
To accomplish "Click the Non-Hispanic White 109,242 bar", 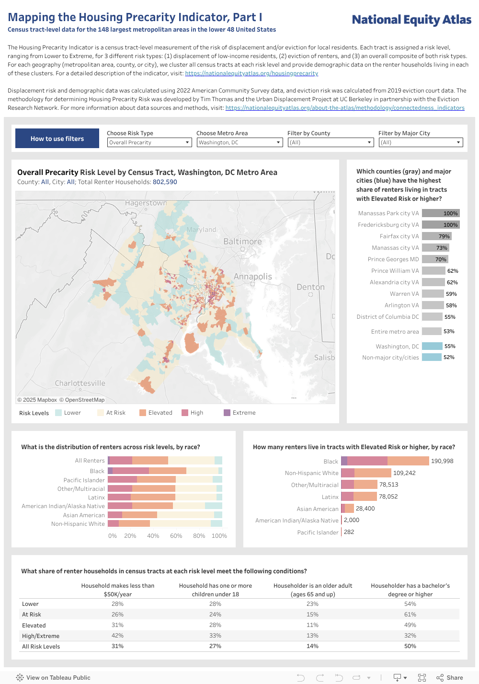I will point(366,473).
